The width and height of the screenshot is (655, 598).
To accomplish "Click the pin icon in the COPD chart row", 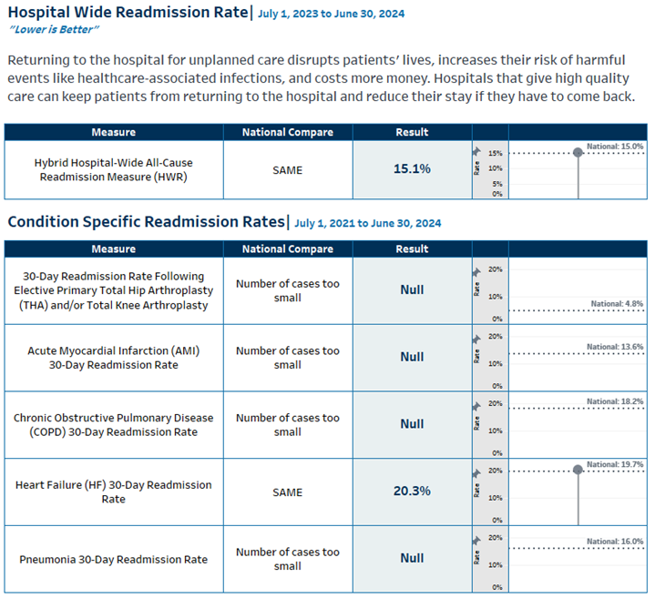I will pos(476,405).
